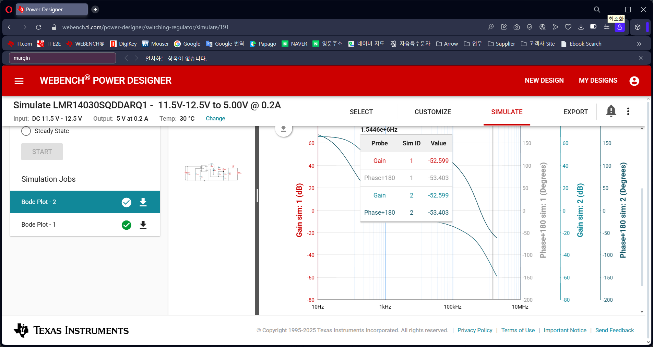Expand the bookmarks bar overflow chevron
Image resolution: width=653 pixels, height=347 pixels.
[x=639, y=44]
